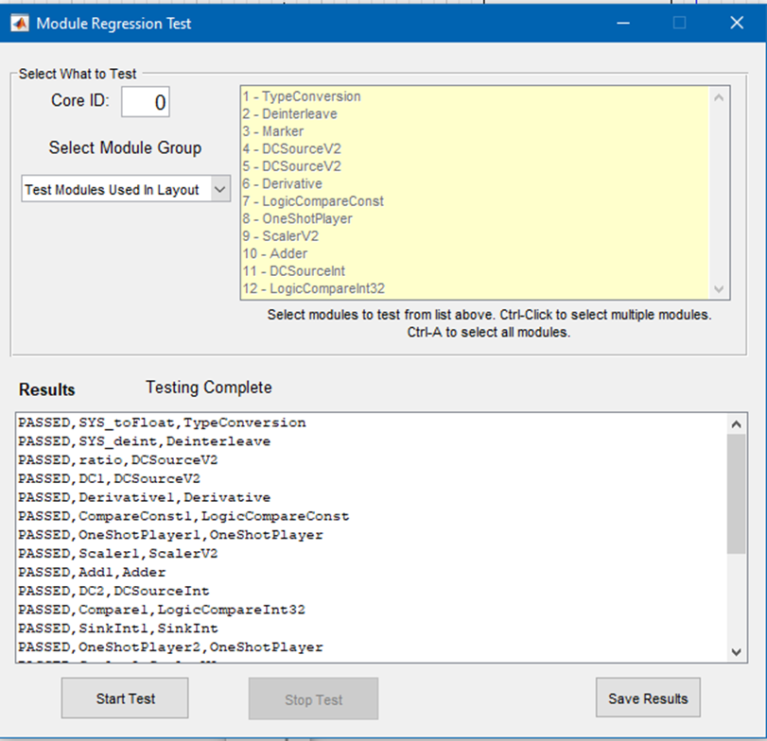Select 1 - TypeConversion in module list
The height and width of the screenshot is (741, 767).
[x=302, y=96]
